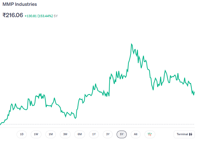This screenshot has width=201, height=141.
Task: Show 3M price history
Action: (65, 134)
